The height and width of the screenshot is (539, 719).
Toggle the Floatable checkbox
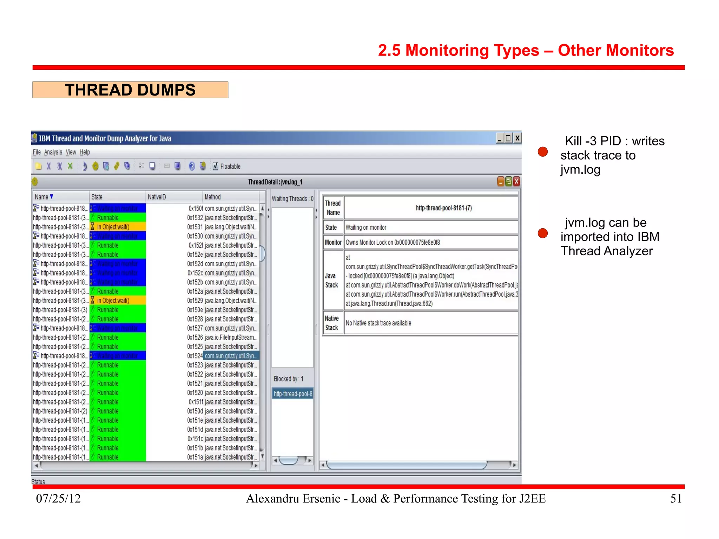pyautogui.click(x=216, y=166)
